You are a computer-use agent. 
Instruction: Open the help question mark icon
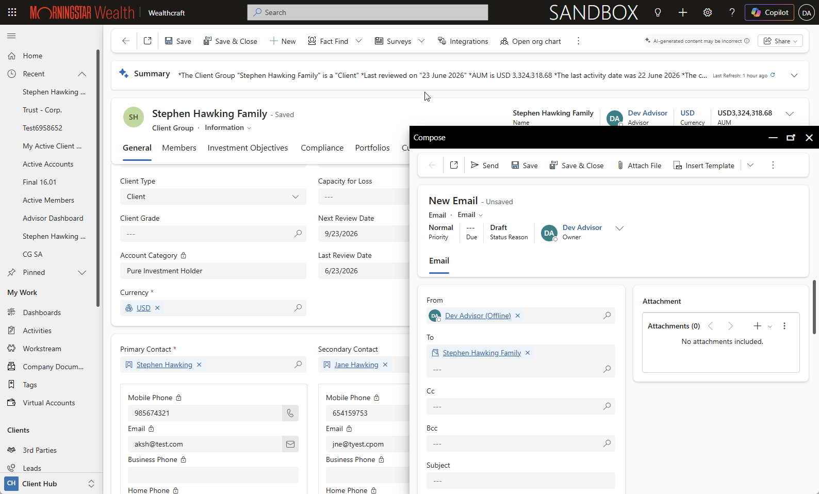[x=732, y=12]
